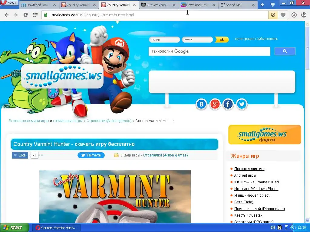Click the 12:30 system clock

302,228
